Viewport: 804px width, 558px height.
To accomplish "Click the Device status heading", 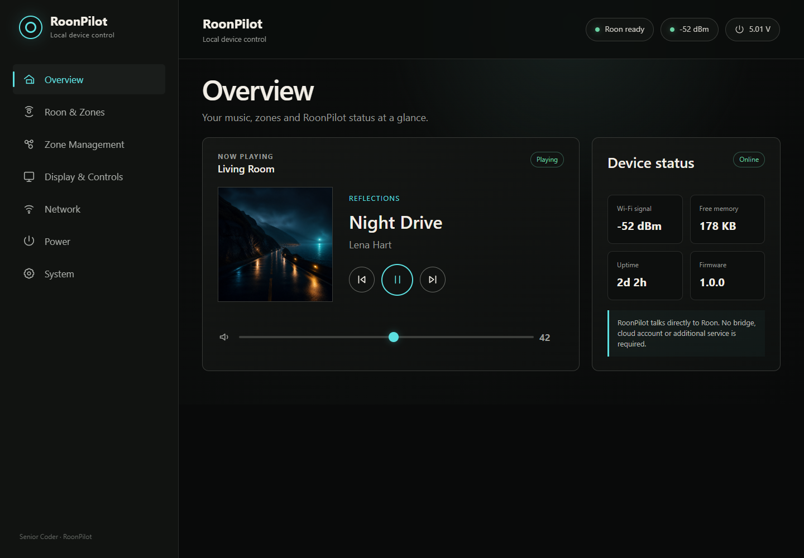I will [651, 163].
